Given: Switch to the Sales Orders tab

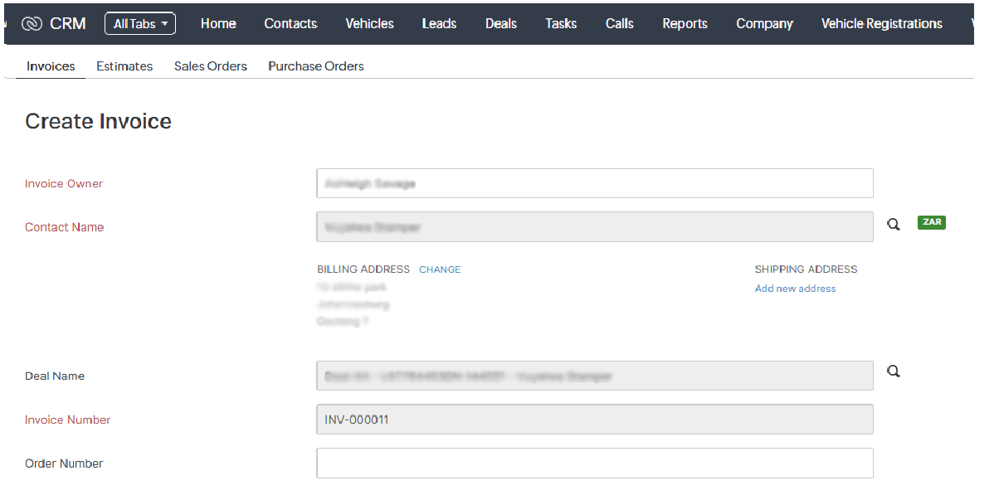Looking at the screenshot, I should pyautogui.click(x=210, y=66).
